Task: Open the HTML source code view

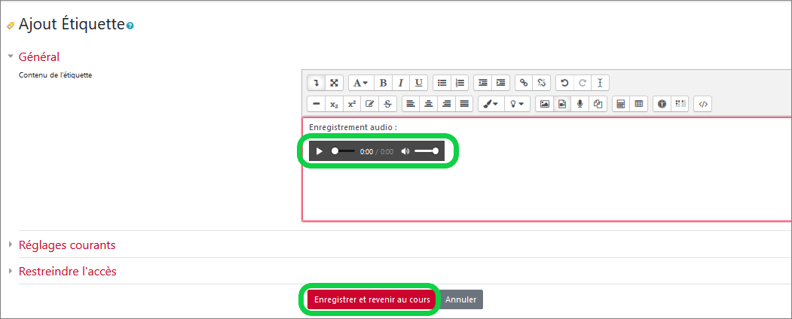Action: point(702,105)
